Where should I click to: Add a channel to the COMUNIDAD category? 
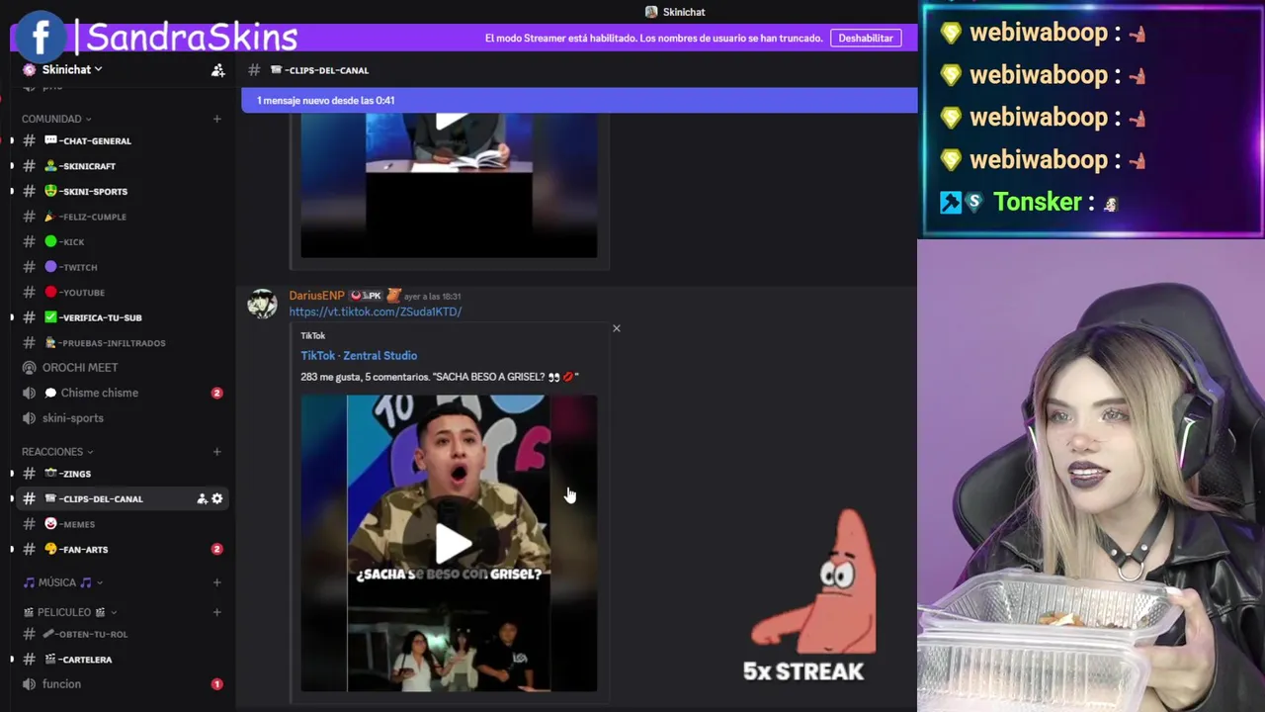216,119
